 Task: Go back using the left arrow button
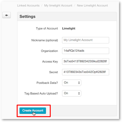tap(7, 15)
